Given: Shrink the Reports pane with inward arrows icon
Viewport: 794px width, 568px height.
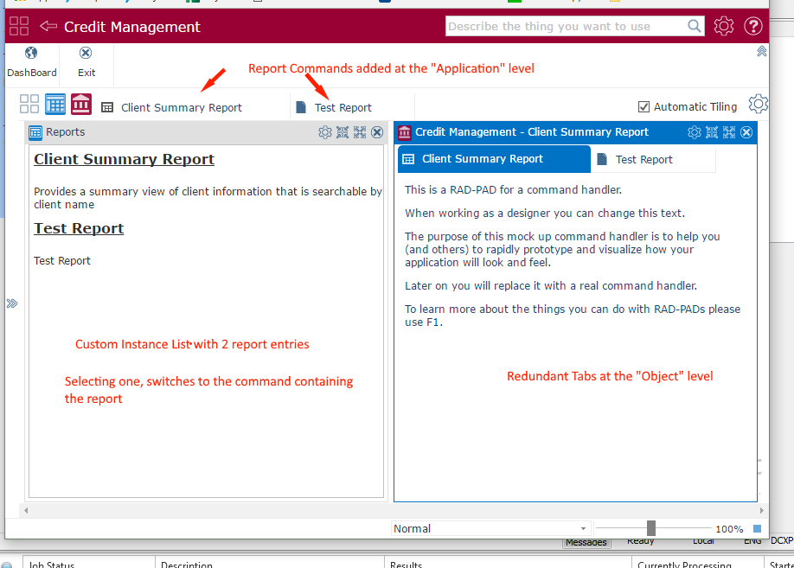Looking at the screenshot, I should pyautogui.click(x=343, y=132).
